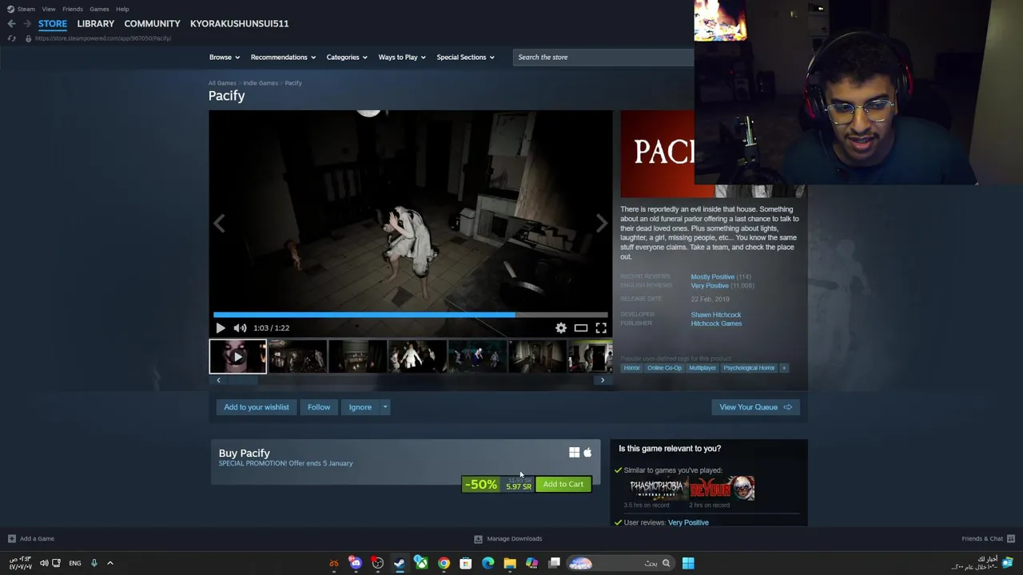
Task: Click the lock icon beside the URL
Action: coord(28,38)
